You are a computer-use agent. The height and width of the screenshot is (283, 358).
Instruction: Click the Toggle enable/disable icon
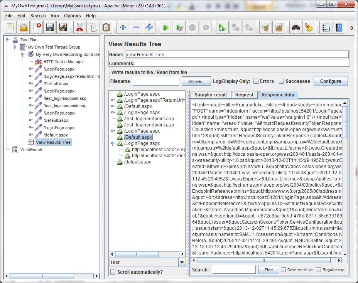149,28
